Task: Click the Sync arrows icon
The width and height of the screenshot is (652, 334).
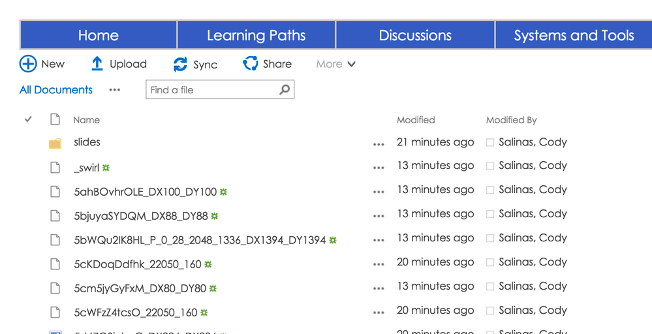Action: [x=180, y=64]
